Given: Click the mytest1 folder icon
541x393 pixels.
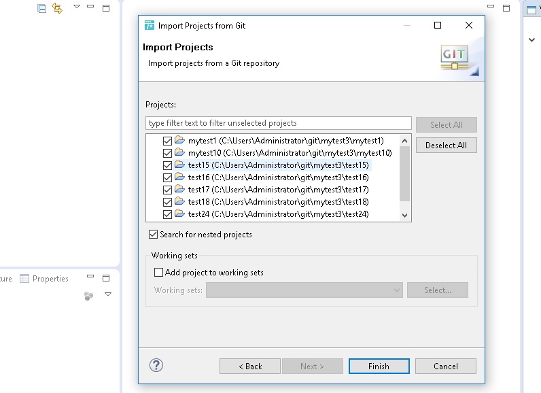Looking at the screenshot, I should coord(179,140).
